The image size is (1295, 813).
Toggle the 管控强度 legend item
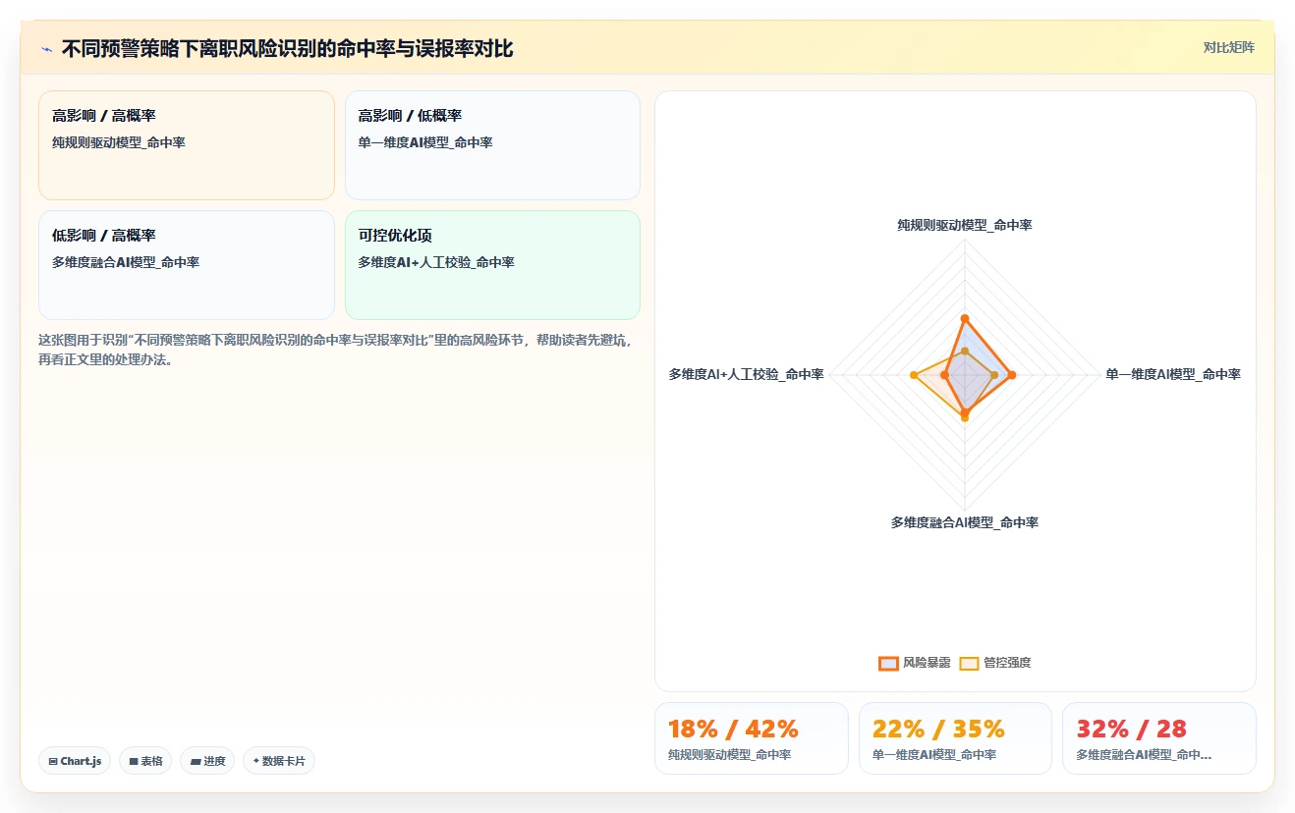pos(995,663)
